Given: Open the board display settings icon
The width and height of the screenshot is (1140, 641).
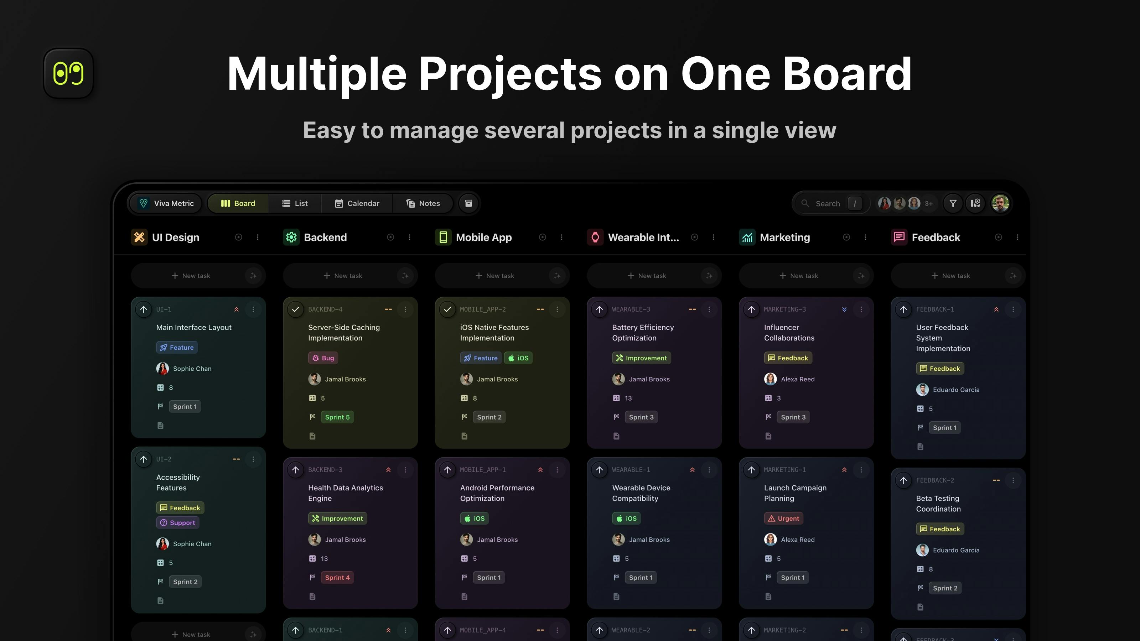Looking at the screenshot, I should (x=975, y=203).
